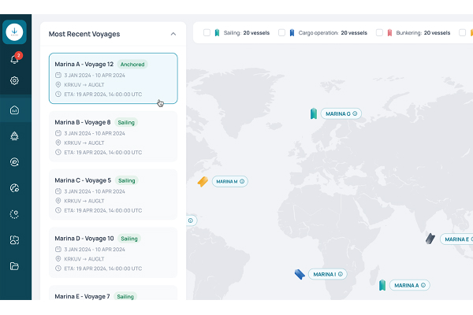Screen dimensions: 473x315
Task: Open the vessel ship icon in sidebar
Action: coord(15,135)
